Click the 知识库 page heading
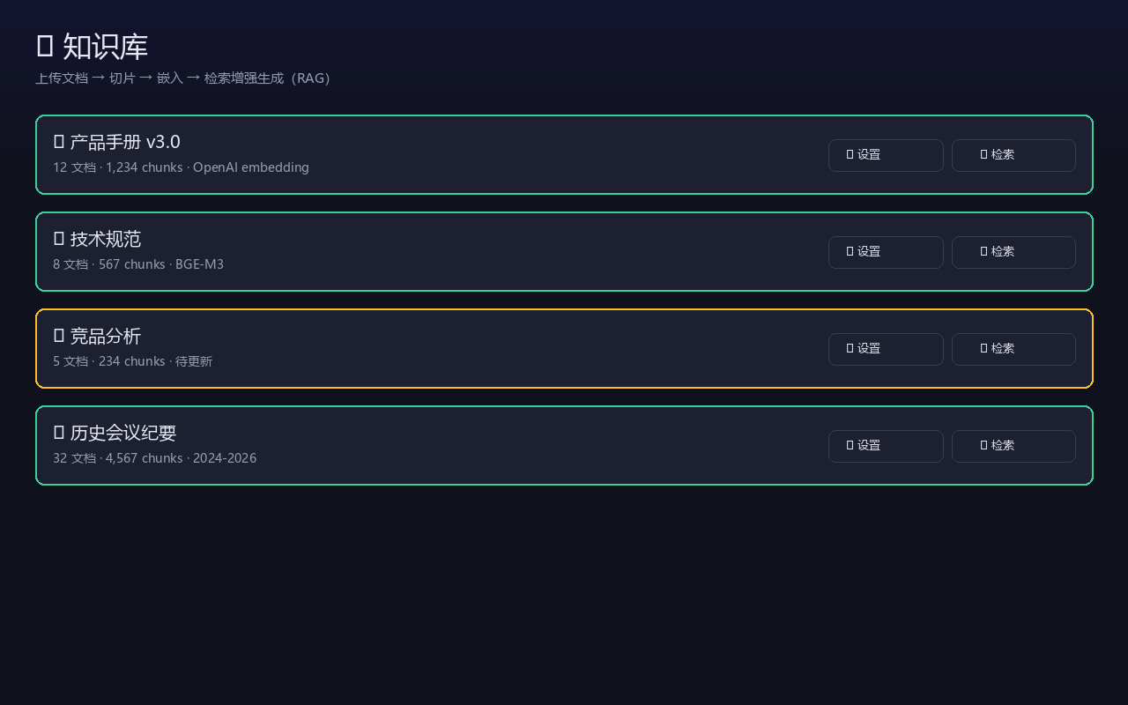 (92, 47)
